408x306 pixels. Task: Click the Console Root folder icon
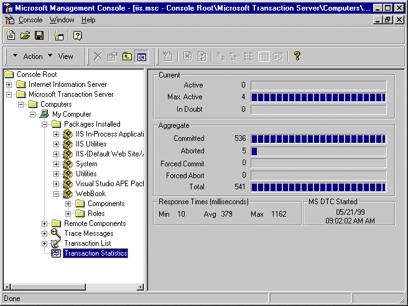click(x=9, y=74)
